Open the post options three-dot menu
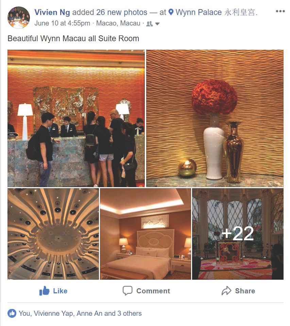This screenshot has height=326, width=290. click(x=280, y=11)
